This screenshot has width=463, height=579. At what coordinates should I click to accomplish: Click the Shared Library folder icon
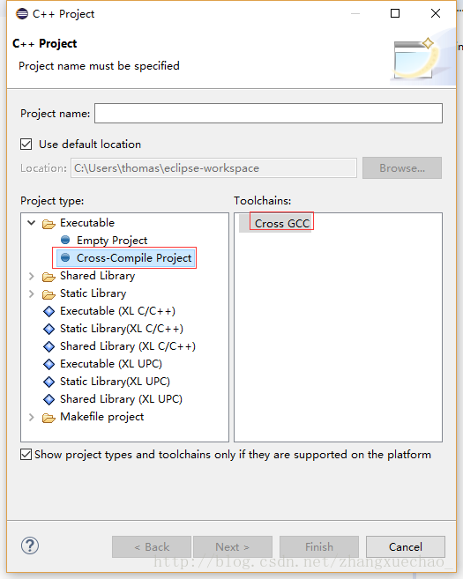click(49, 277)
